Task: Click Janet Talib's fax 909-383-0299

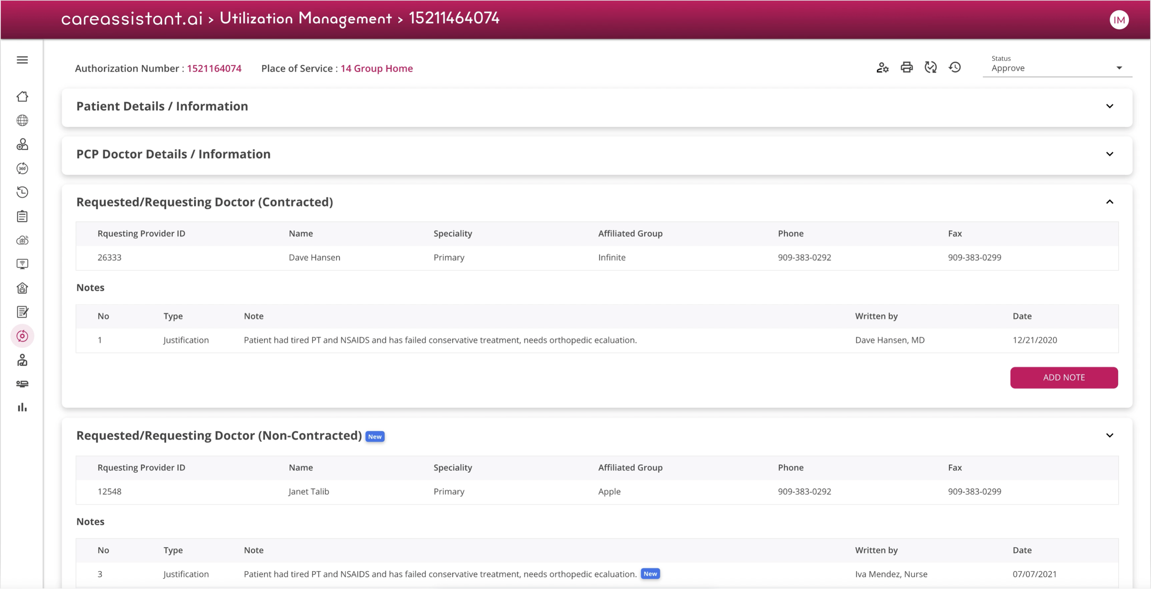Action: (974, 491)
